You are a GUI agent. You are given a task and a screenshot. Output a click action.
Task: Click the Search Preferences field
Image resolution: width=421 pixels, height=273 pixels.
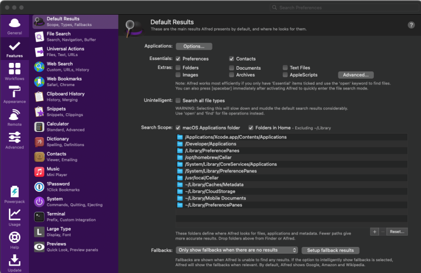(x=345, y=7)
